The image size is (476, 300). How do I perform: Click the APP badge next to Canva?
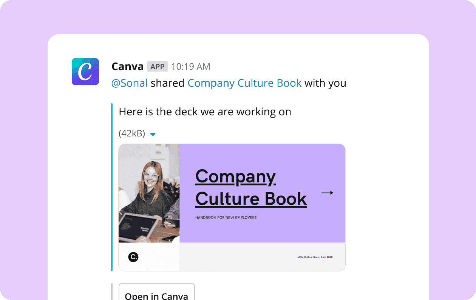point(157,66)
